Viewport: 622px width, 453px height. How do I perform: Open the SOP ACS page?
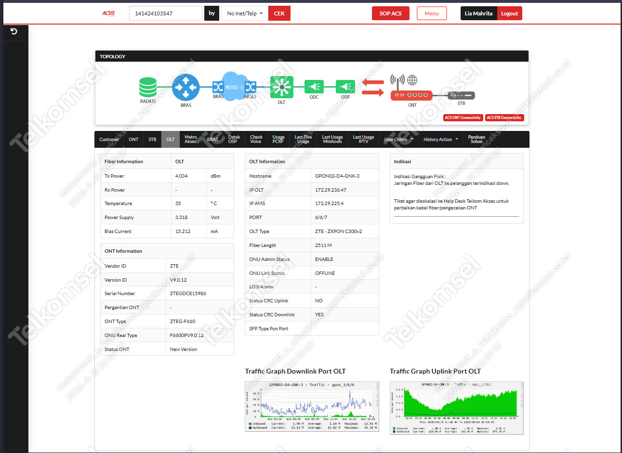pos(390,13)
